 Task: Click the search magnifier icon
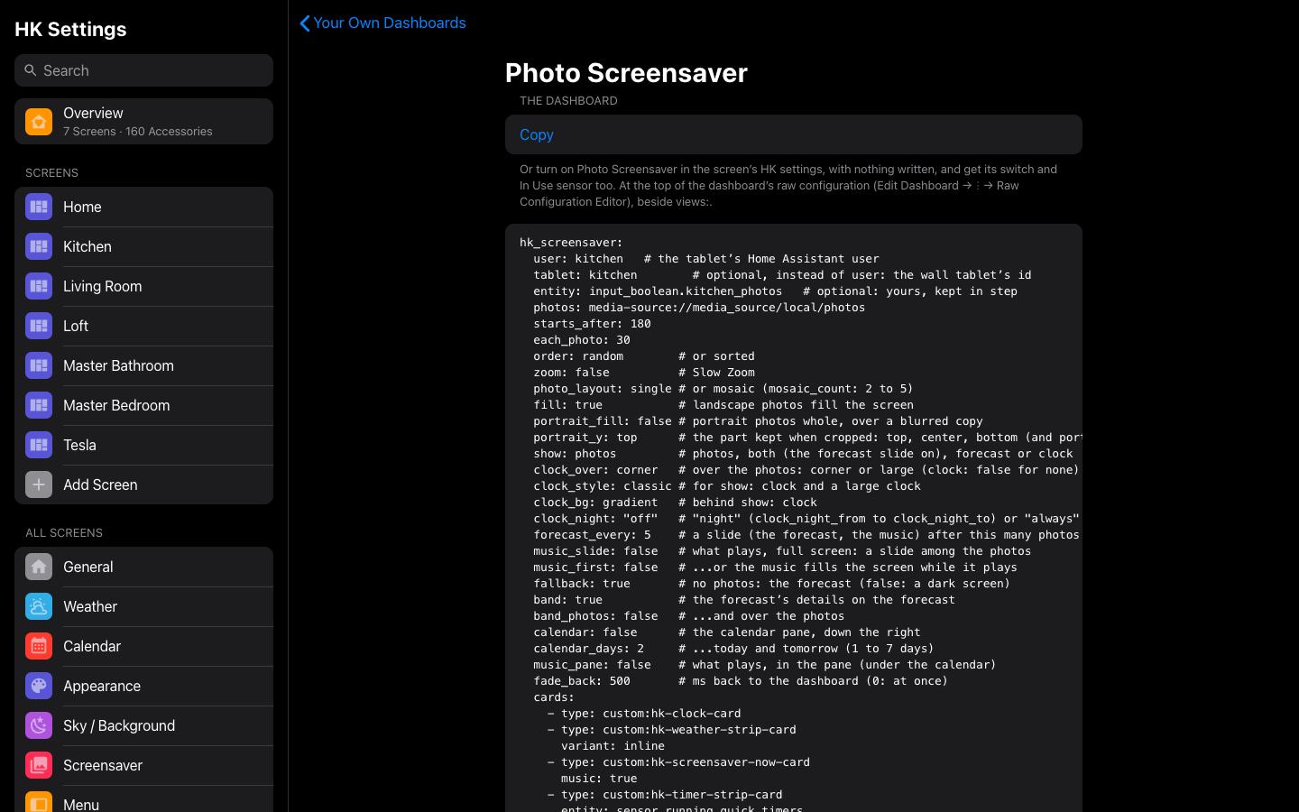[31, 70]
